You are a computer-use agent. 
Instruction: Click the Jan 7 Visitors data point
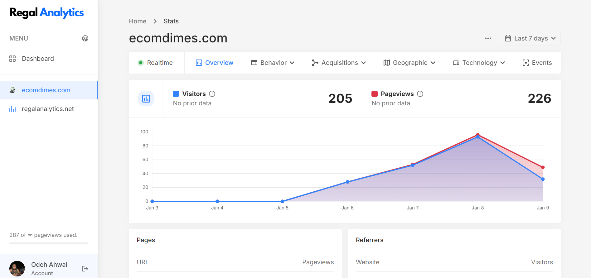[413, 165]
